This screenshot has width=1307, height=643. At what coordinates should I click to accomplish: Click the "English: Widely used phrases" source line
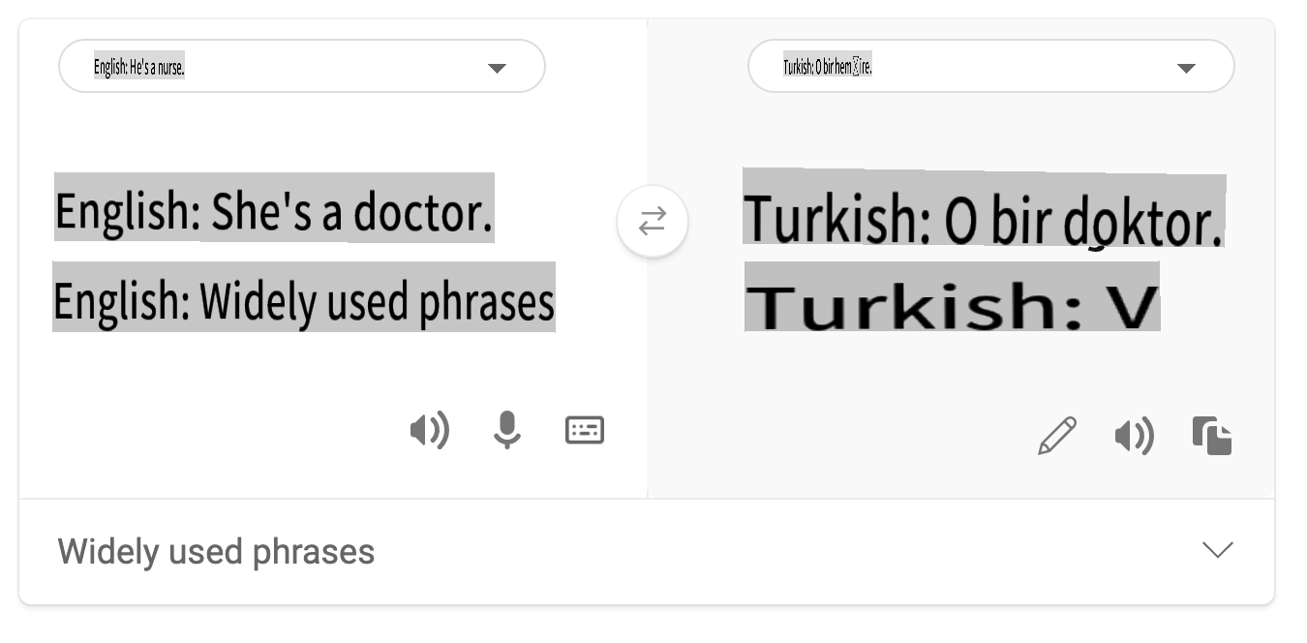pyautogui.click(x=304, y=300)
